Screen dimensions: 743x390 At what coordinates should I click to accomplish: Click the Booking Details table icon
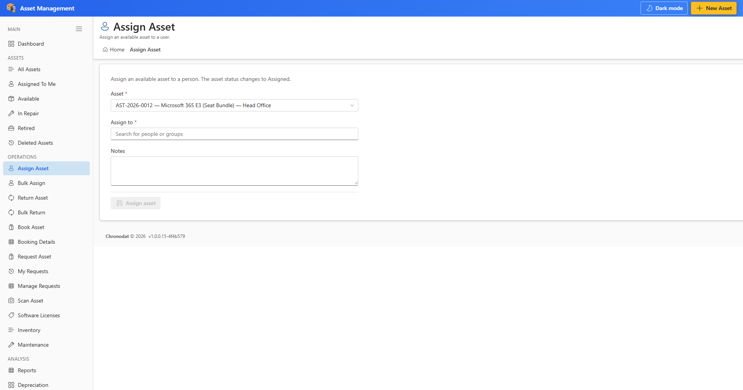pyautogui.click(x=11, y=242)
